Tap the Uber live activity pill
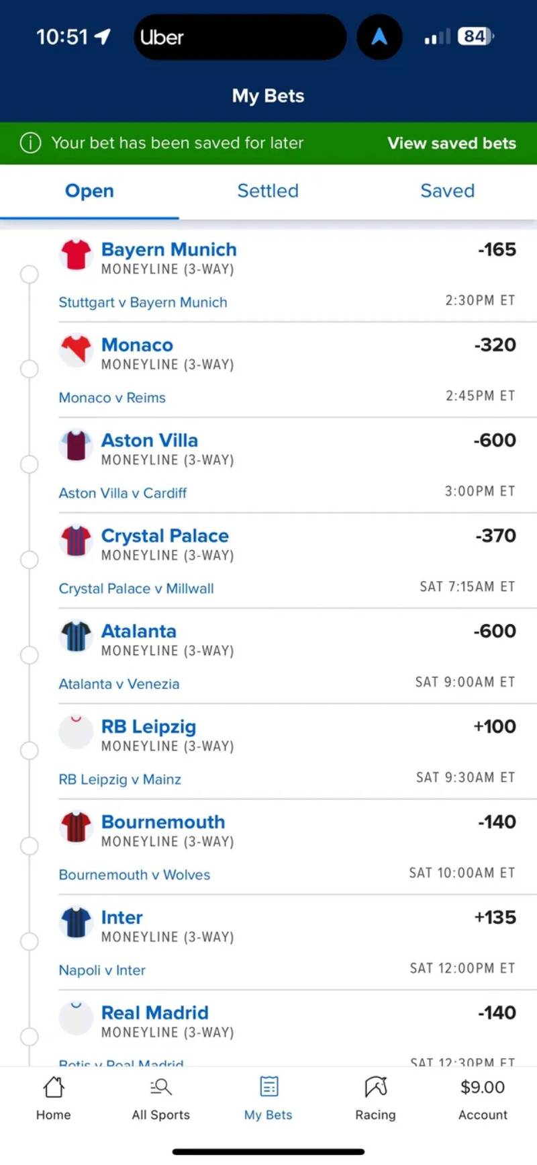 coord(240,37)
